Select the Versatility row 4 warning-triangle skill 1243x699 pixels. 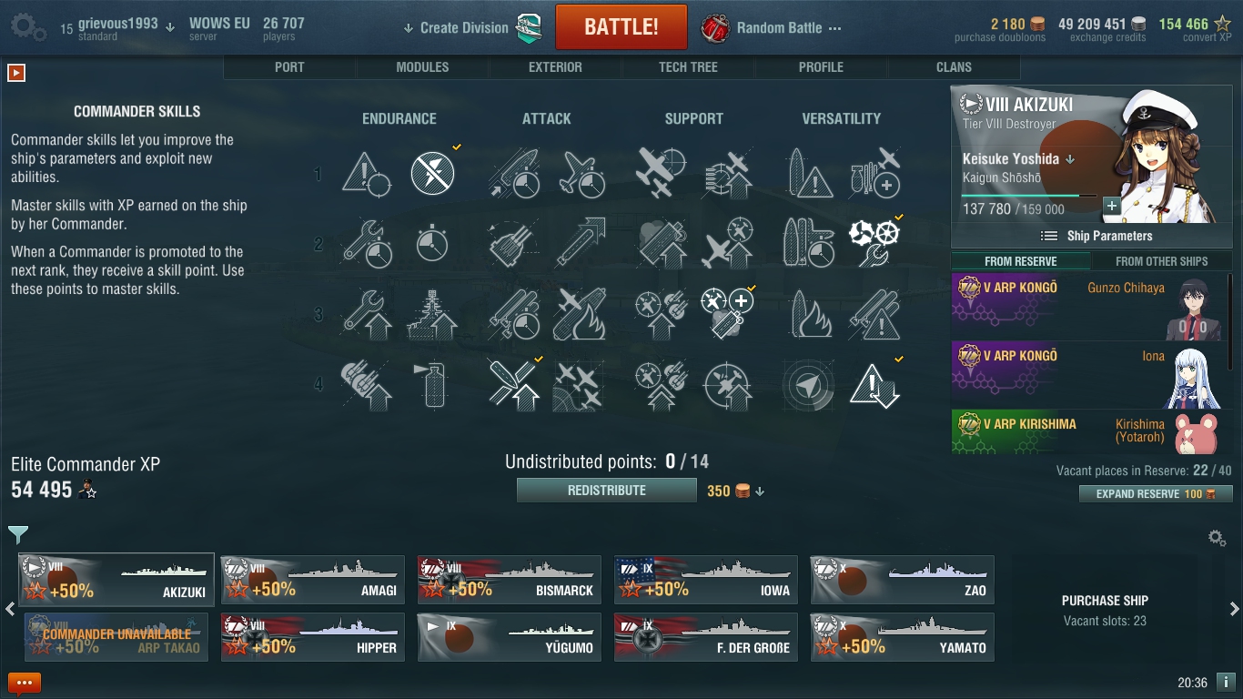pyautogui.click(x=874, y=385)
